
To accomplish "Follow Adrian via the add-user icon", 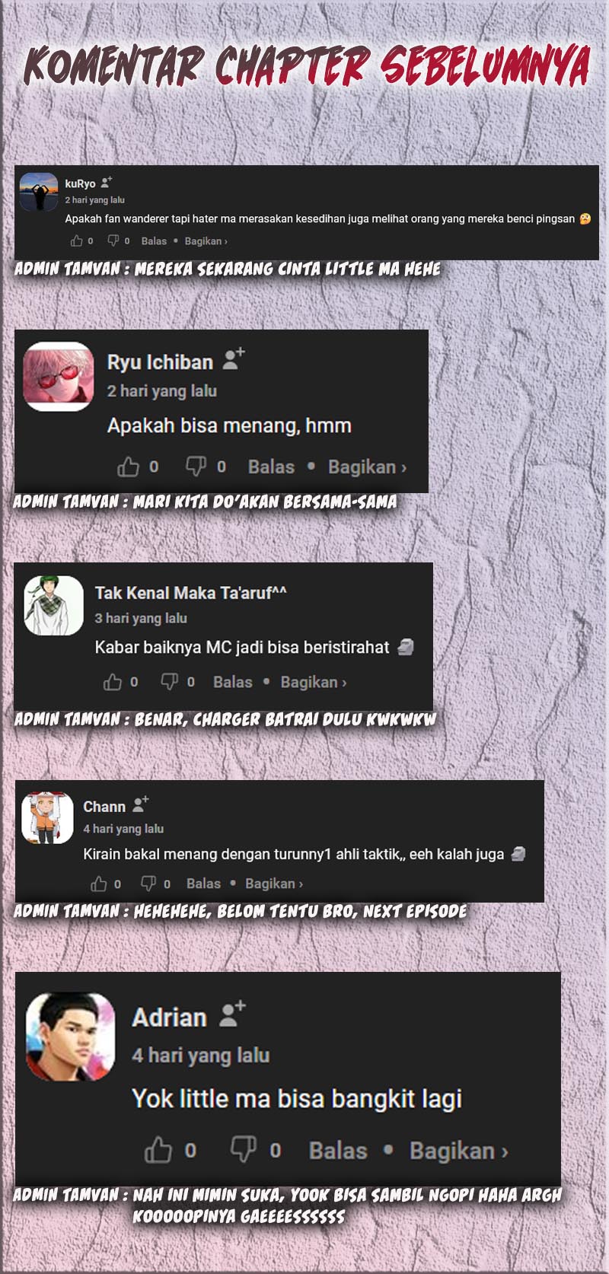I will tap(233, 1014).
